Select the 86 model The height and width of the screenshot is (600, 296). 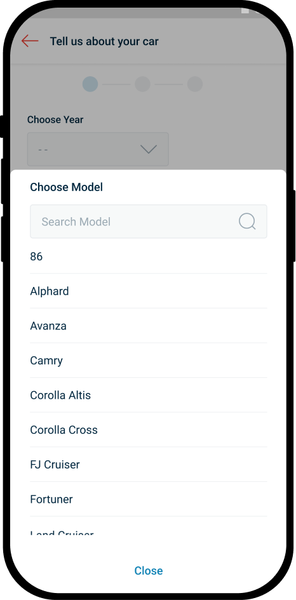(x=149, y=257)
